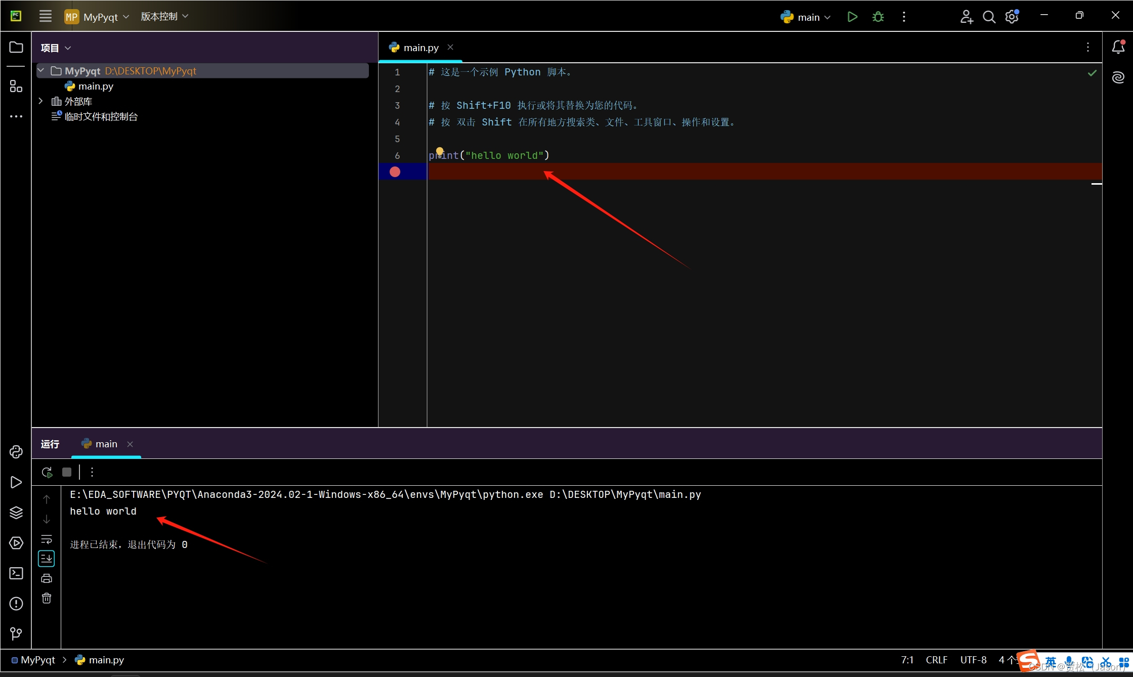Start debugging with the bug icon
This screenshot has height=677, width=1133.
click(878, 17)
